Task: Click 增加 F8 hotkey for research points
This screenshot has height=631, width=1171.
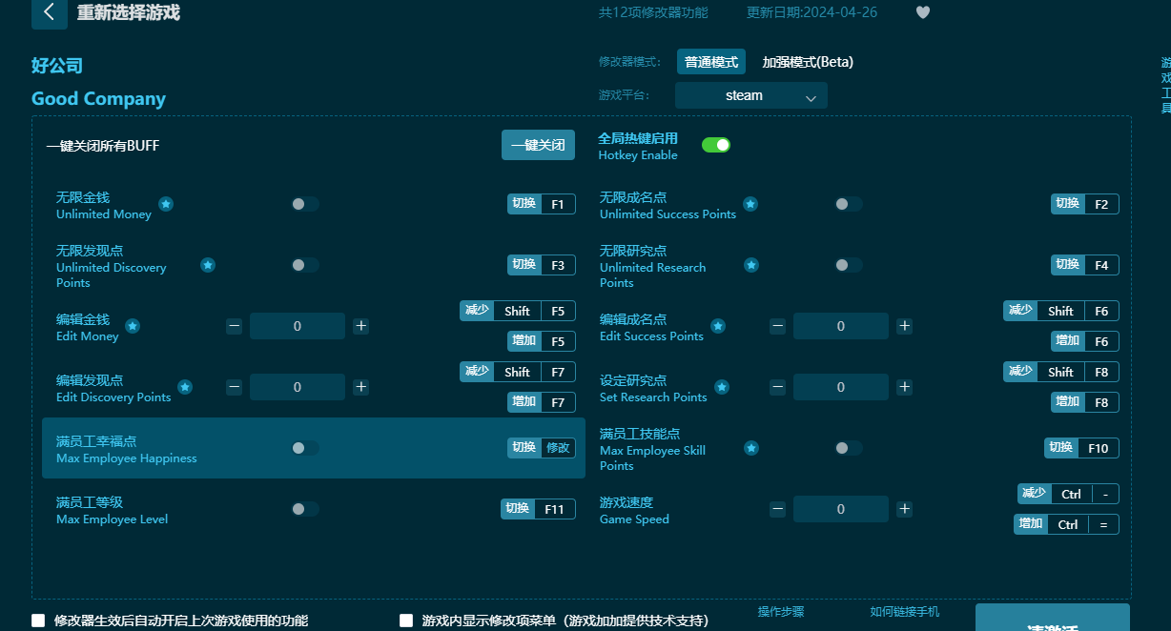Action: (x=1085, y=402)
